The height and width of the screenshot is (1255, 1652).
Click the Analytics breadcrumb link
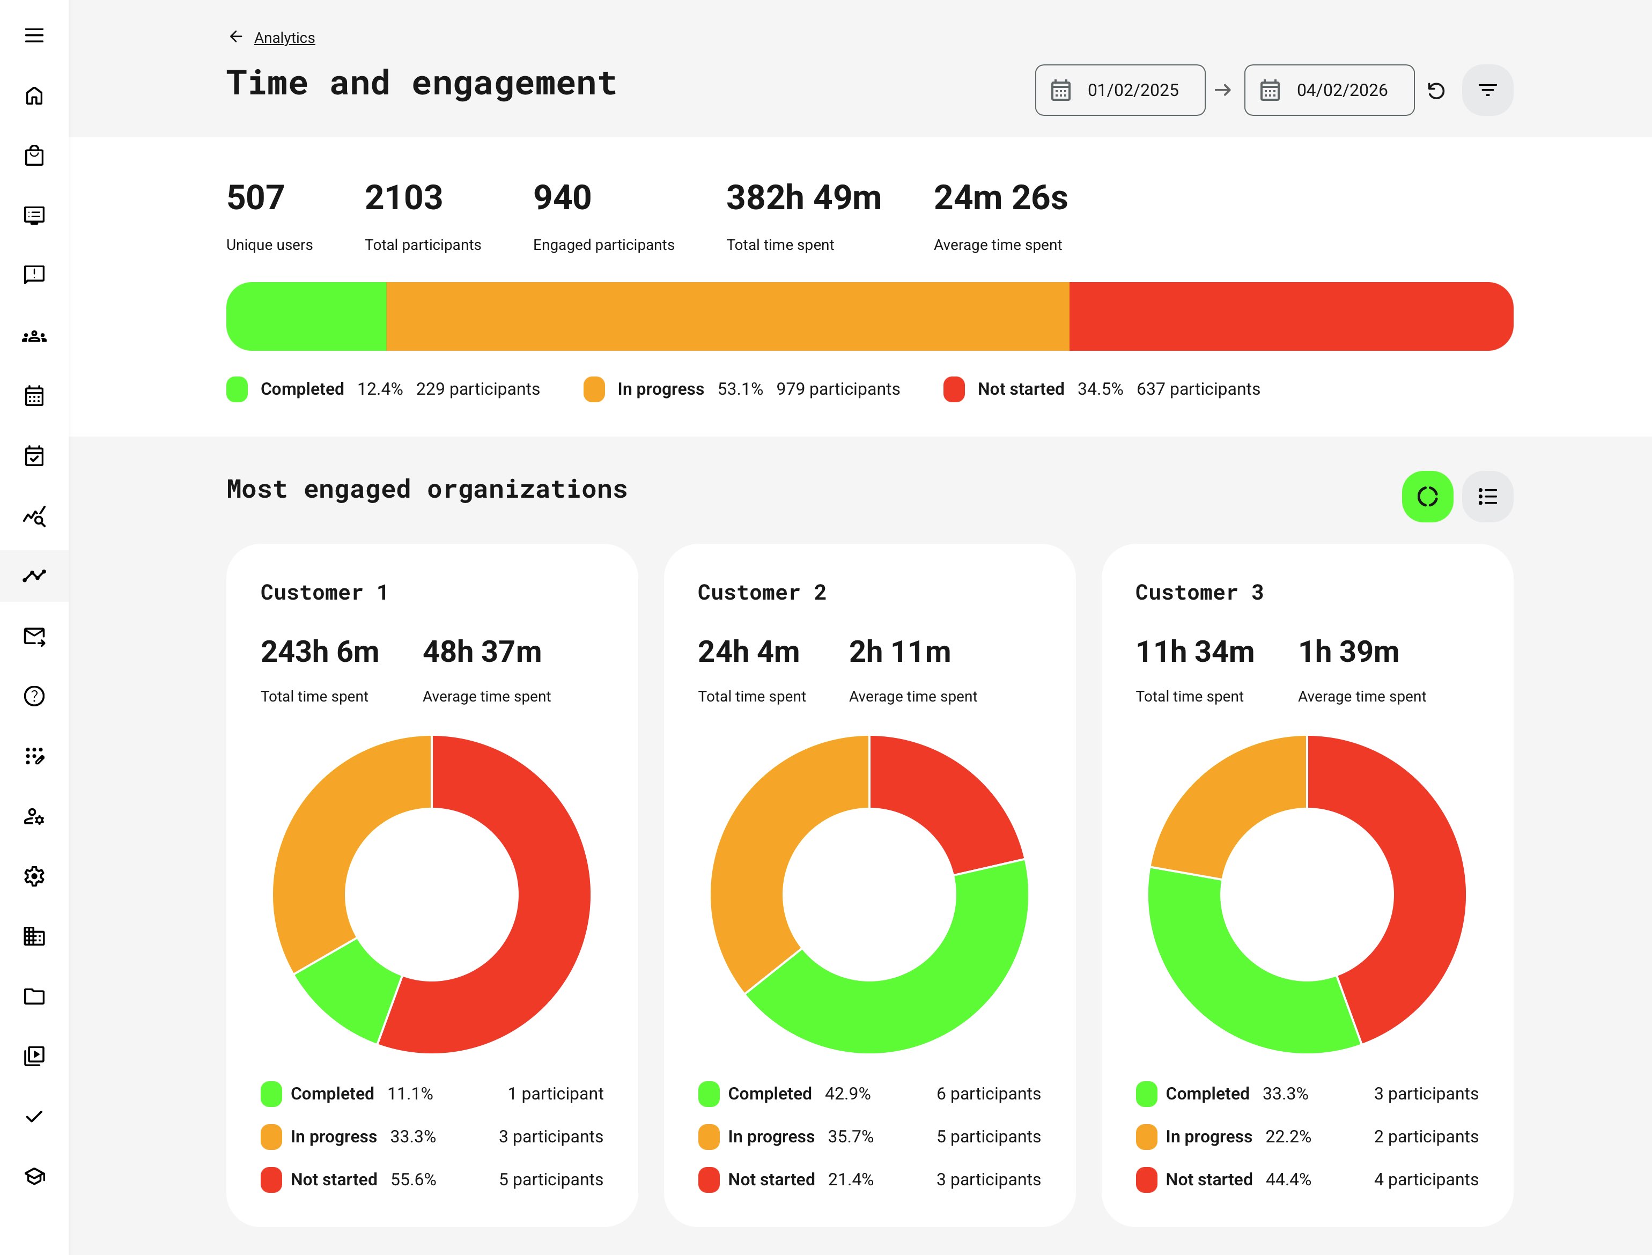284,38
